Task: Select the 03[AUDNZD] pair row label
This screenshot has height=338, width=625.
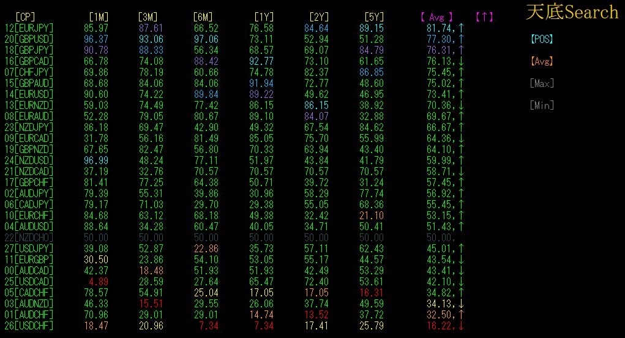Action: [29, 304]
